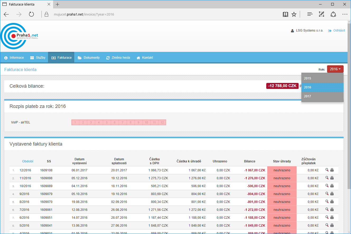This screenshot has height=234, width=351.
Task: Open a new browser tab
Action: coord(58,4)
